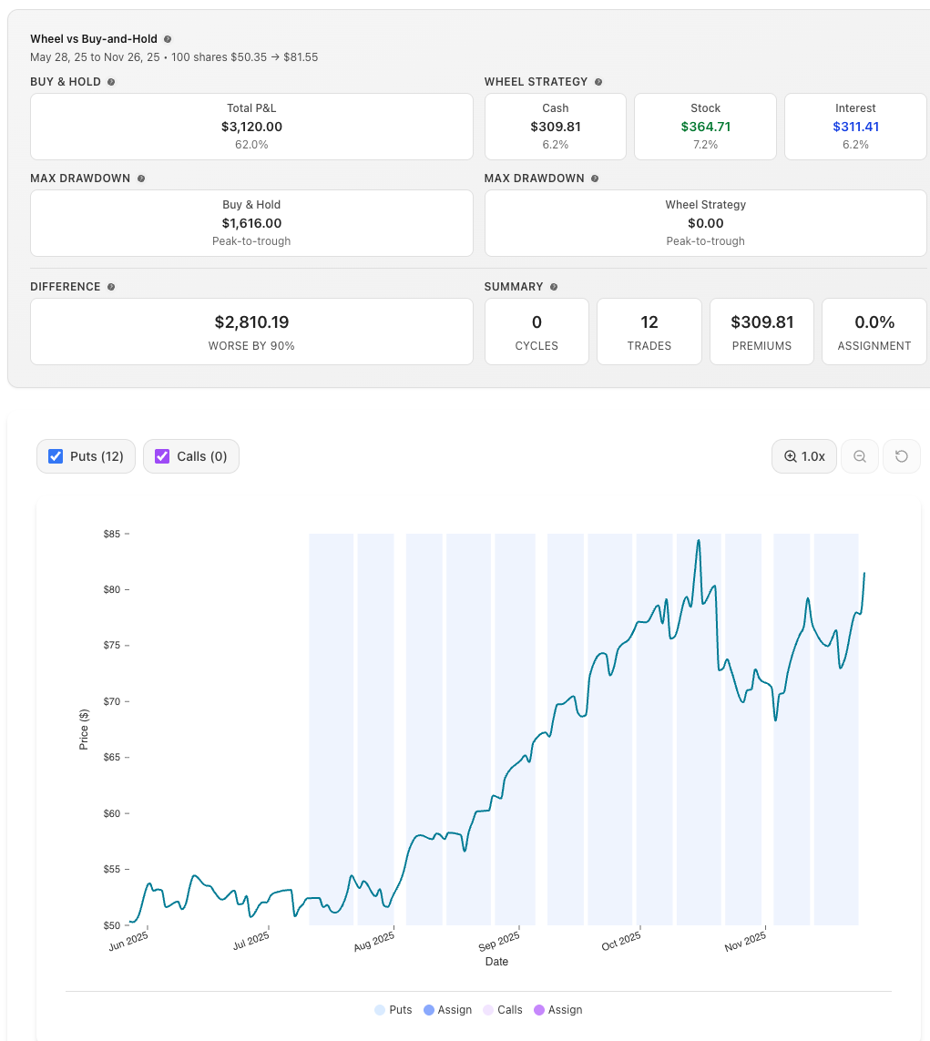The width and height of the screenshot is (930, 1041).
Task: Click the info icon next to DIFFERENCE
Action: (111, 286)
